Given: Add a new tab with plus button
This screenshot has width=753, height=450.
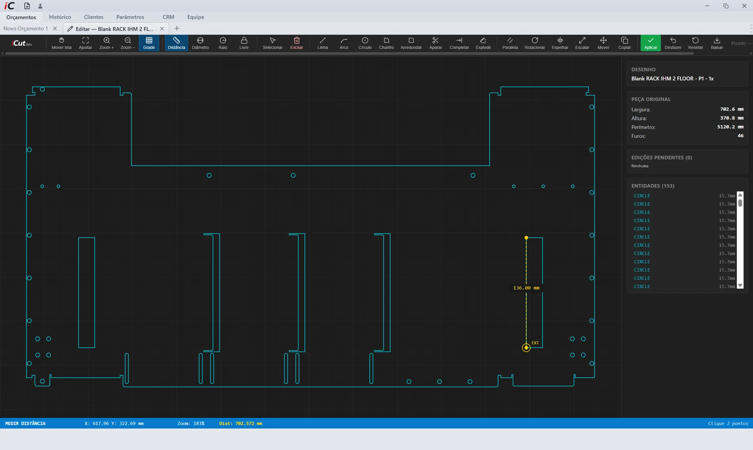Looking at the screenshot, I should pos(177,29).
